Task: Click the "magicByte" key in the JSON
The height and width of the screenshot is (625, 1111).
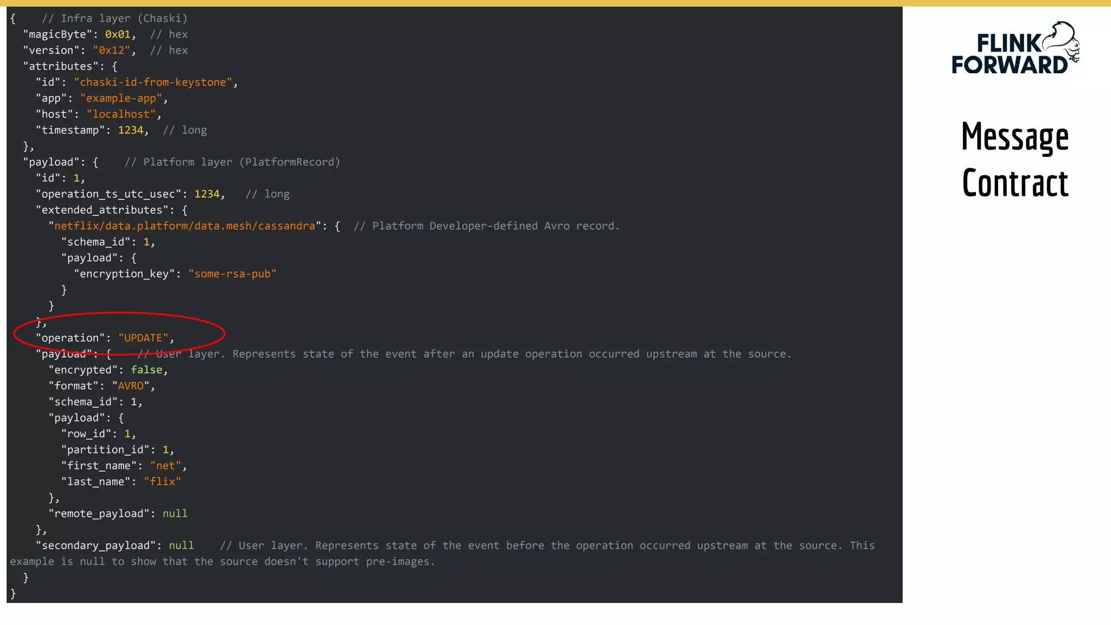Action: point(58,34)
